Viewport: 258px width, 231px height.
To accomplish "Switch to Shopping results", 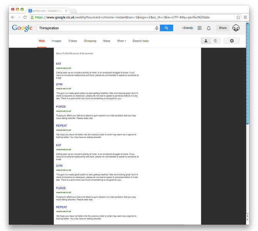I will [x=90, y=41].
